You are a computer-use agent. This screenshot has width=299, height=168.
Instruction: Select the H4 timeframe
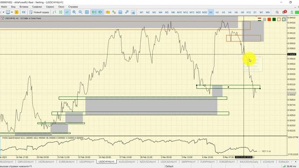[x=230, y=12]
